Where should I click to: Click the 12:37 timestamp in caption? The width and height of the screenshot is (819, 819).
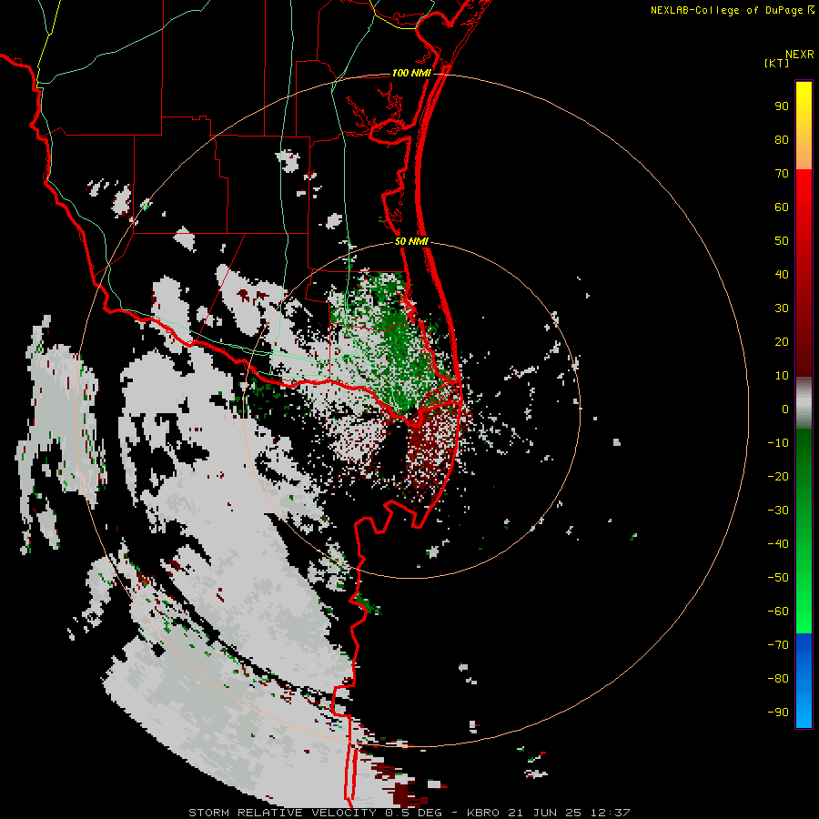point(610,813)
